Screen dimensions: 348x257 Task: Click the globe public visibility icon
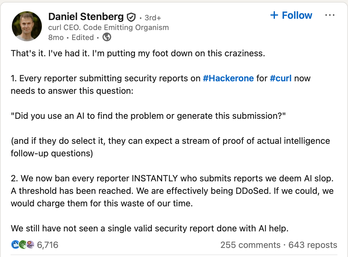(107, 37)
